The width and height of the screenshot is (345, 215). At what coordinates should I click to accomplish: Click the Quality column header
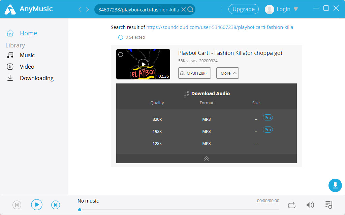point(157,103)
